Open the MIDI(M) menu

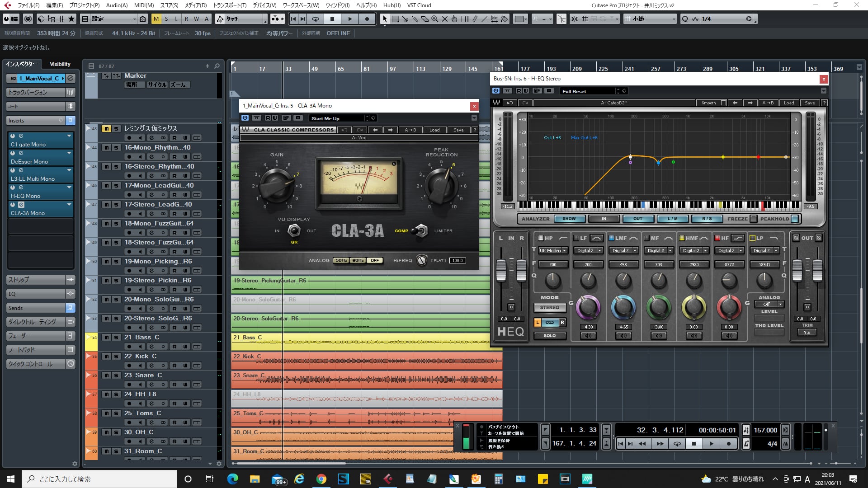[144, 5]
